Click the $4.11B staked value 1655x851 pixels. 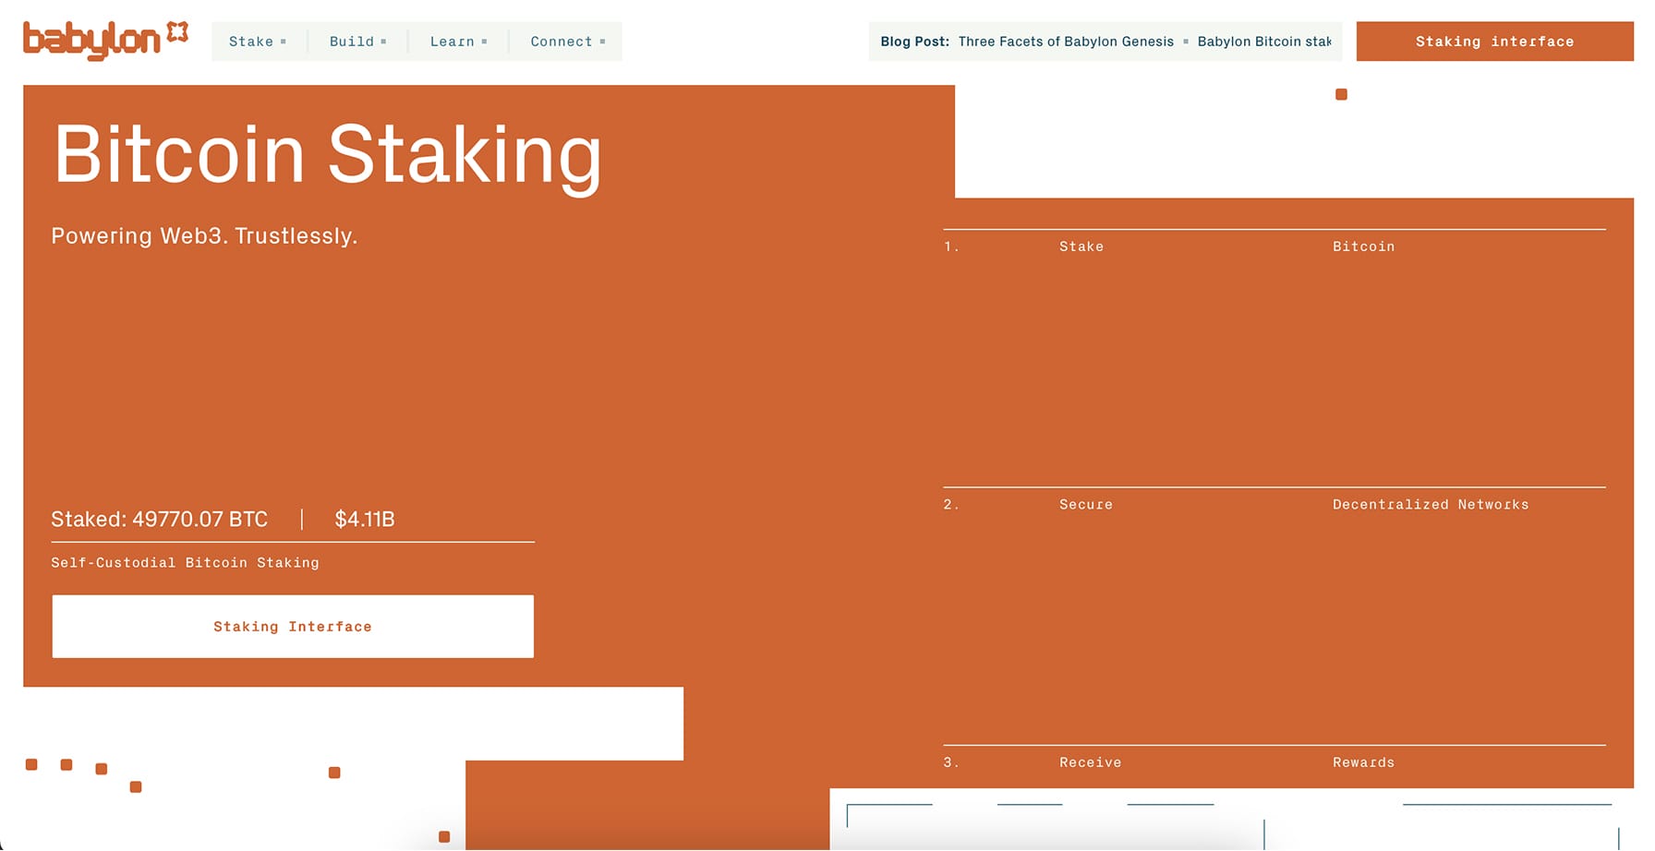365,519
